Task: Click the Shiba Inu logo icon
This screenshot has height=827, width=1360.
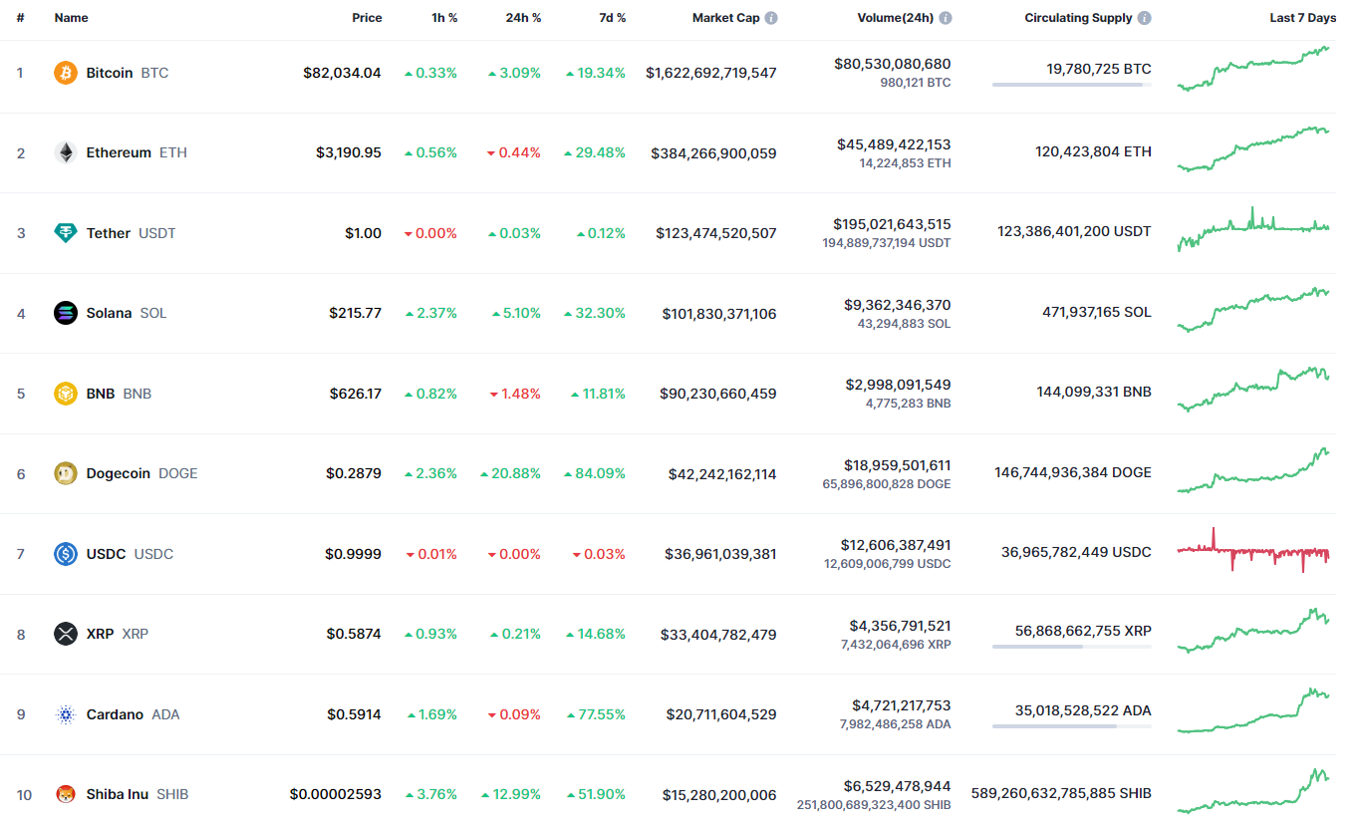Action: [x=66, y=794]
